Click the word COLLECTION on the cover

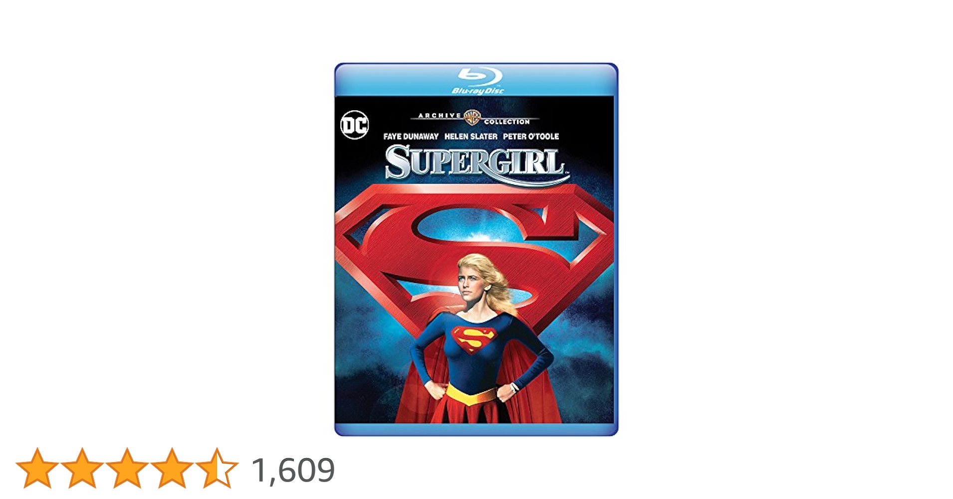tap(507, 122)
